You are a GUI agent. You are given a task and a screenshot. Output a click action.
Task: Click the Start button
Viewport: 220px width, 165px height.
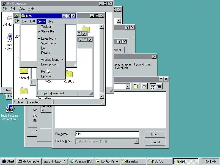tap(8, 161)
